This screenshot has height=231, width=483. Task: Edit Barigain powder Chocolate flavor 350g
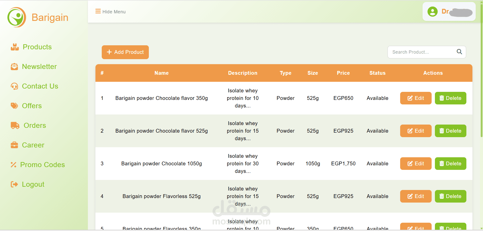(416, 98)
